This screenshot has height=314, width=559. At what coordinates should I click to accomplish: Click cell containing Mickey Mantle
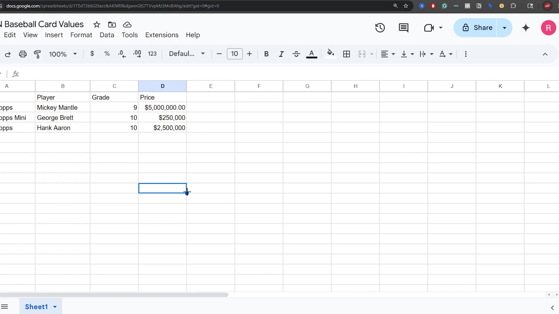click(62, 108)
